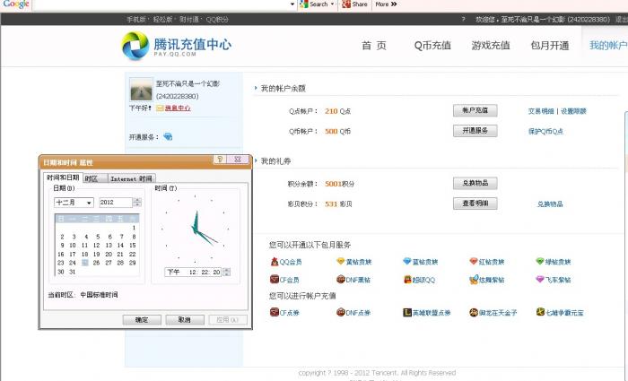Select day 19 in the calendar
Screen dimensions: 628x381
pyautogui.click(x=96, y=254)
